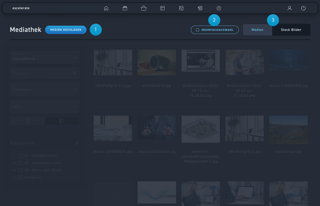The width and height of the screenshot is (320, 206).
Task: Tick the 03 - White label Bilder checkbox
Action: click(20, 170)
